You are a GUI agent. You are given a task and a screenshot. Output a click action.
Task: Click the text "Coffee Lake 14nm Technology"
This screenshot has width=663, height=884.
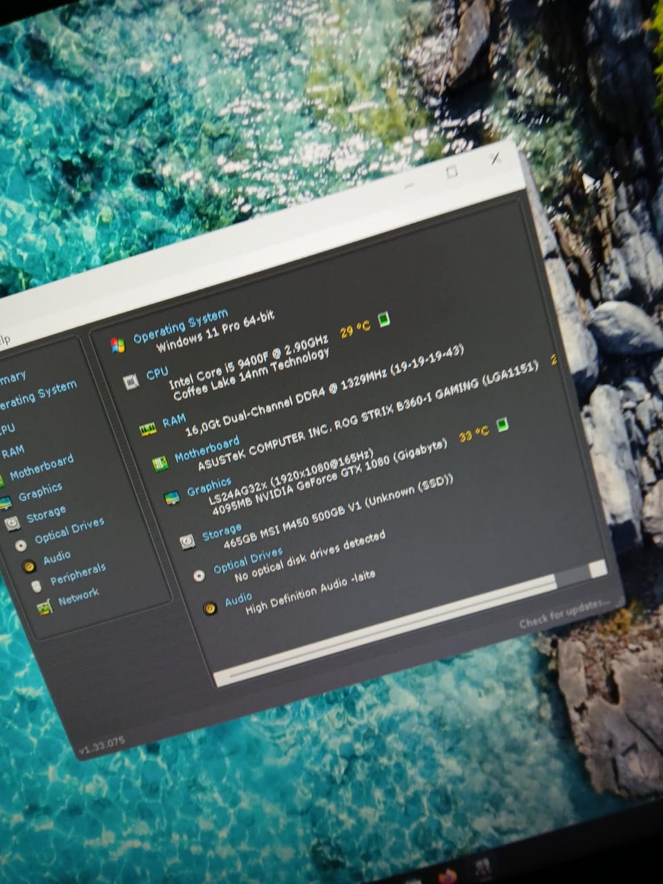(251, 375)
